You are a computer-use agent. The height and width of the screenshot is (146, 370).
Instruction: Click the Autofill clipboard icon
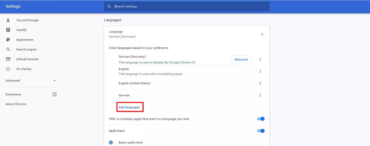click(x=8, y=30)
